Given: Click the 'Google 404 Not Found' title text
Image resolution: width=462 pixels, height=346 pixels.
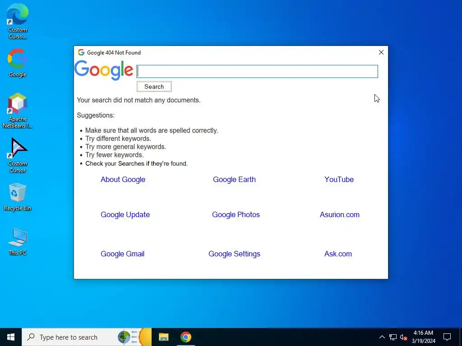Looking at the screenshot, I should tap(114, 53).
